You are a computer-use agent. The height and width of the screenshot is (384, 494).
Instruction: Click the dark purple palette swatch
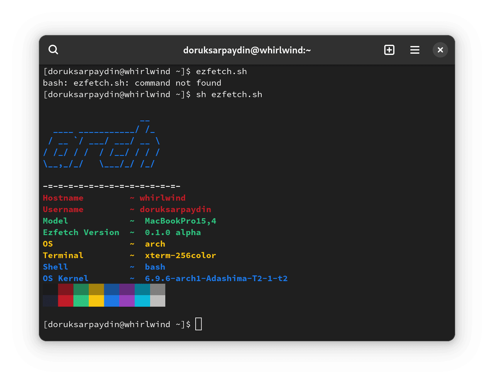pos(127,289)
